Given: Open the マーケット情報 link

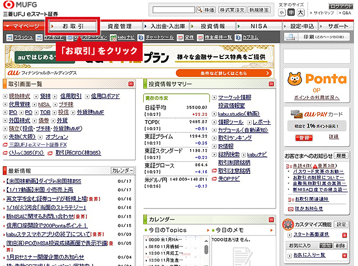Looking at the screenshot, I should [235, 97].
